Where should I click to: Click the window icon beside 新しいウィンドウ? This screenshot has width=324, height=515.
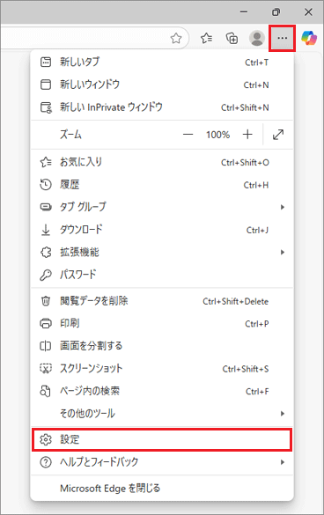tap(46, 85)
